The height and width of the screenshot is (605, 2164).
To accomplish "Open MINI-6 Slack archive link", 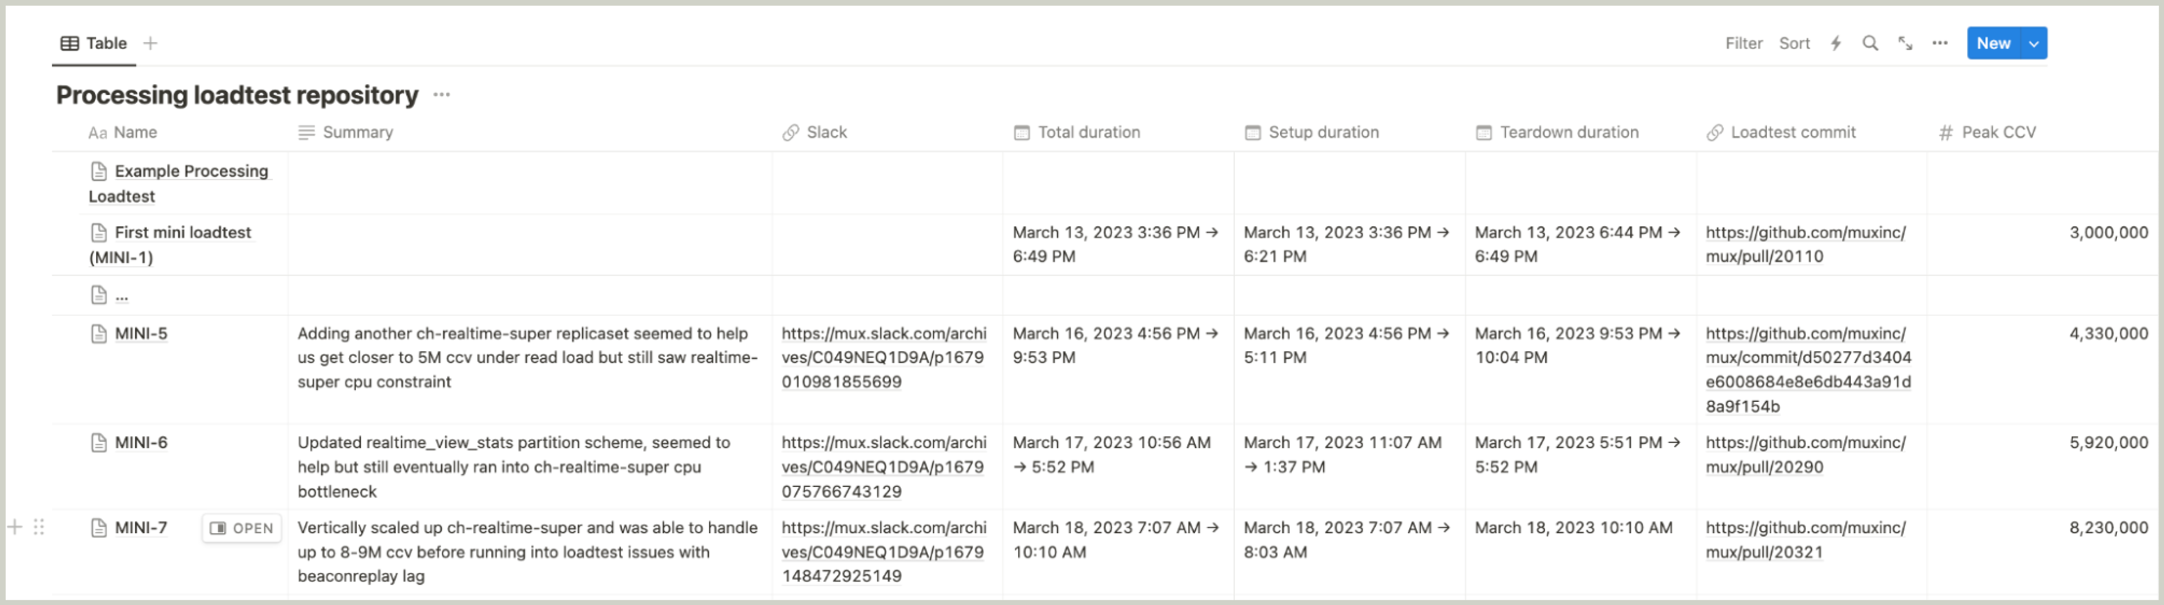I will point(883,467).
